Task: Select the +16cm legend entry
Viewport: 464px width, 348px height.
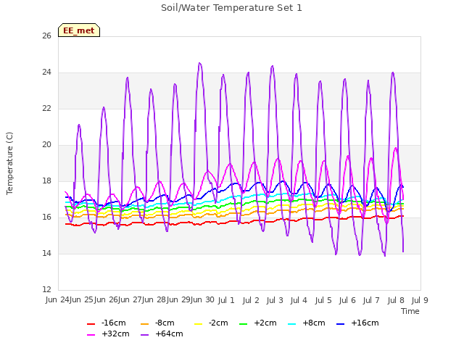Action: click(x=357, y=323)
